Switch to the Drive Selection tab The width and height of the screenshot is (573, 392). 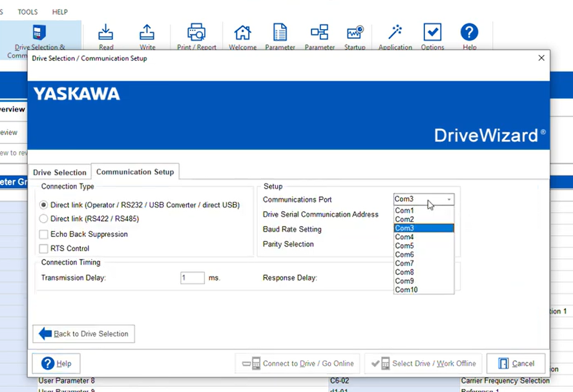click(x=59, y=172)
